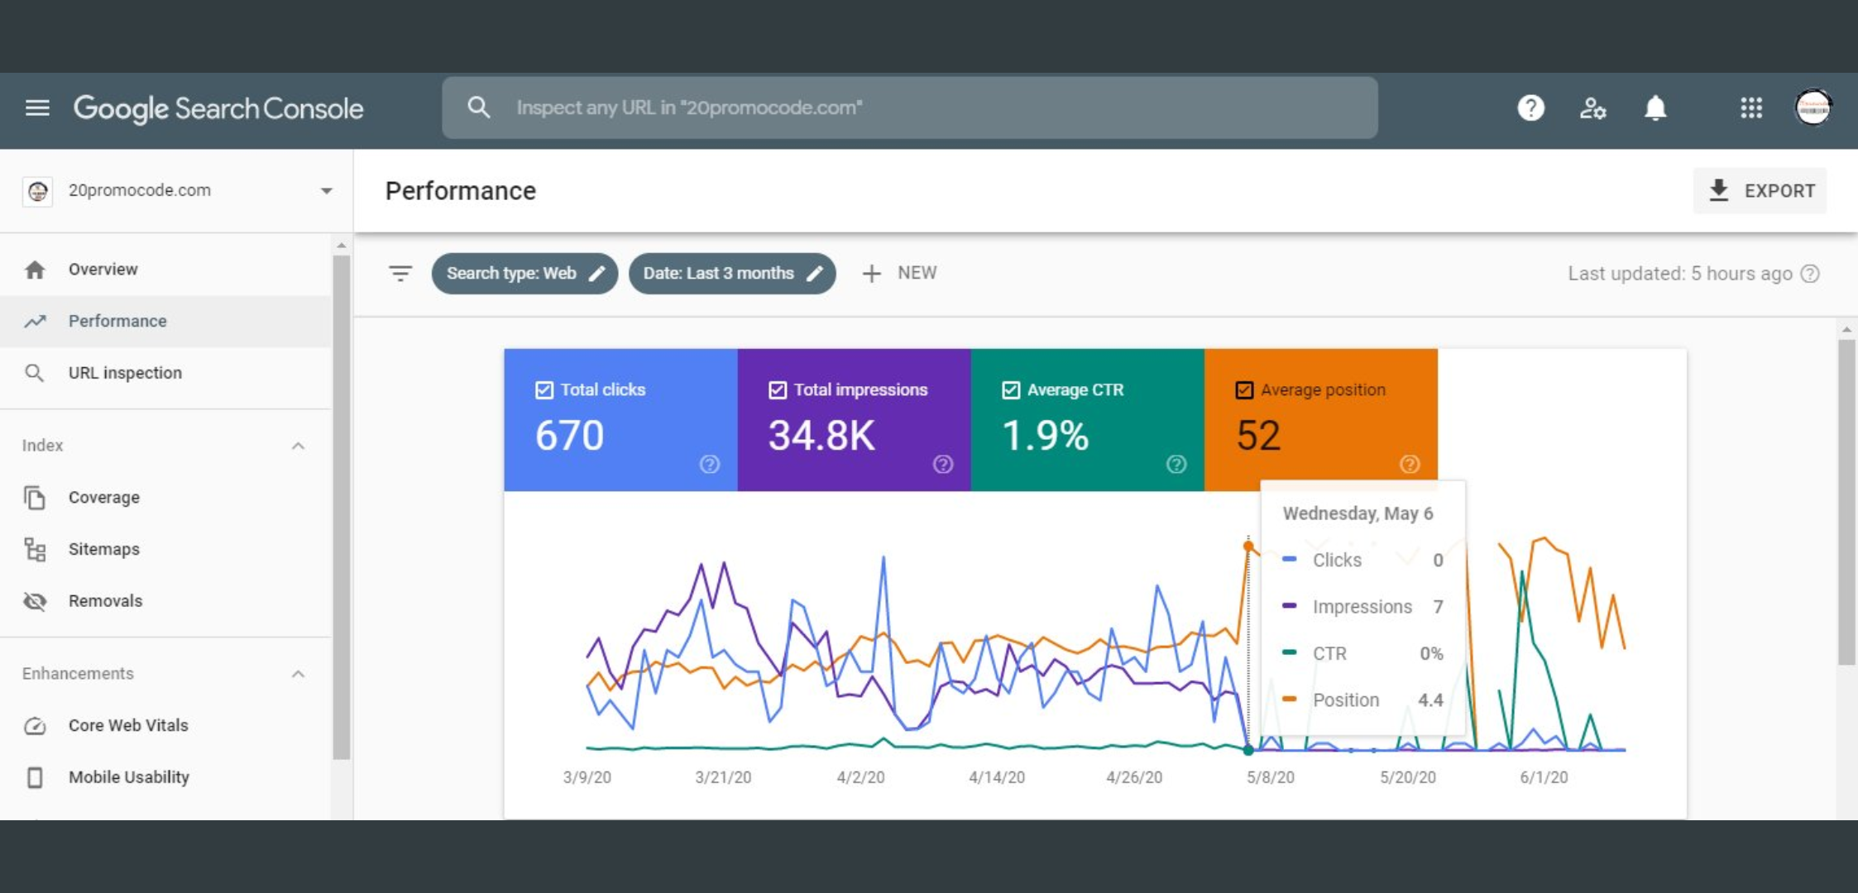The width and height of the screenshot is (1858, 893).
Task: Open Sitemaps in sidebar
Action: [104, 549]
